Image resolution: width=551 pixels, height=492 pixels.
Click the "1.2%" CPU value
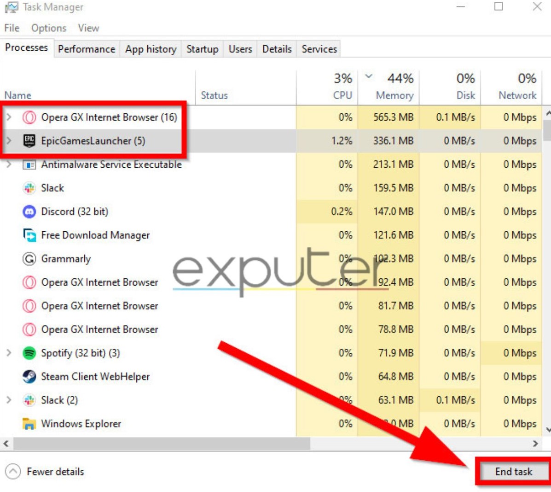pyautogui.click(x=342, y=141)
